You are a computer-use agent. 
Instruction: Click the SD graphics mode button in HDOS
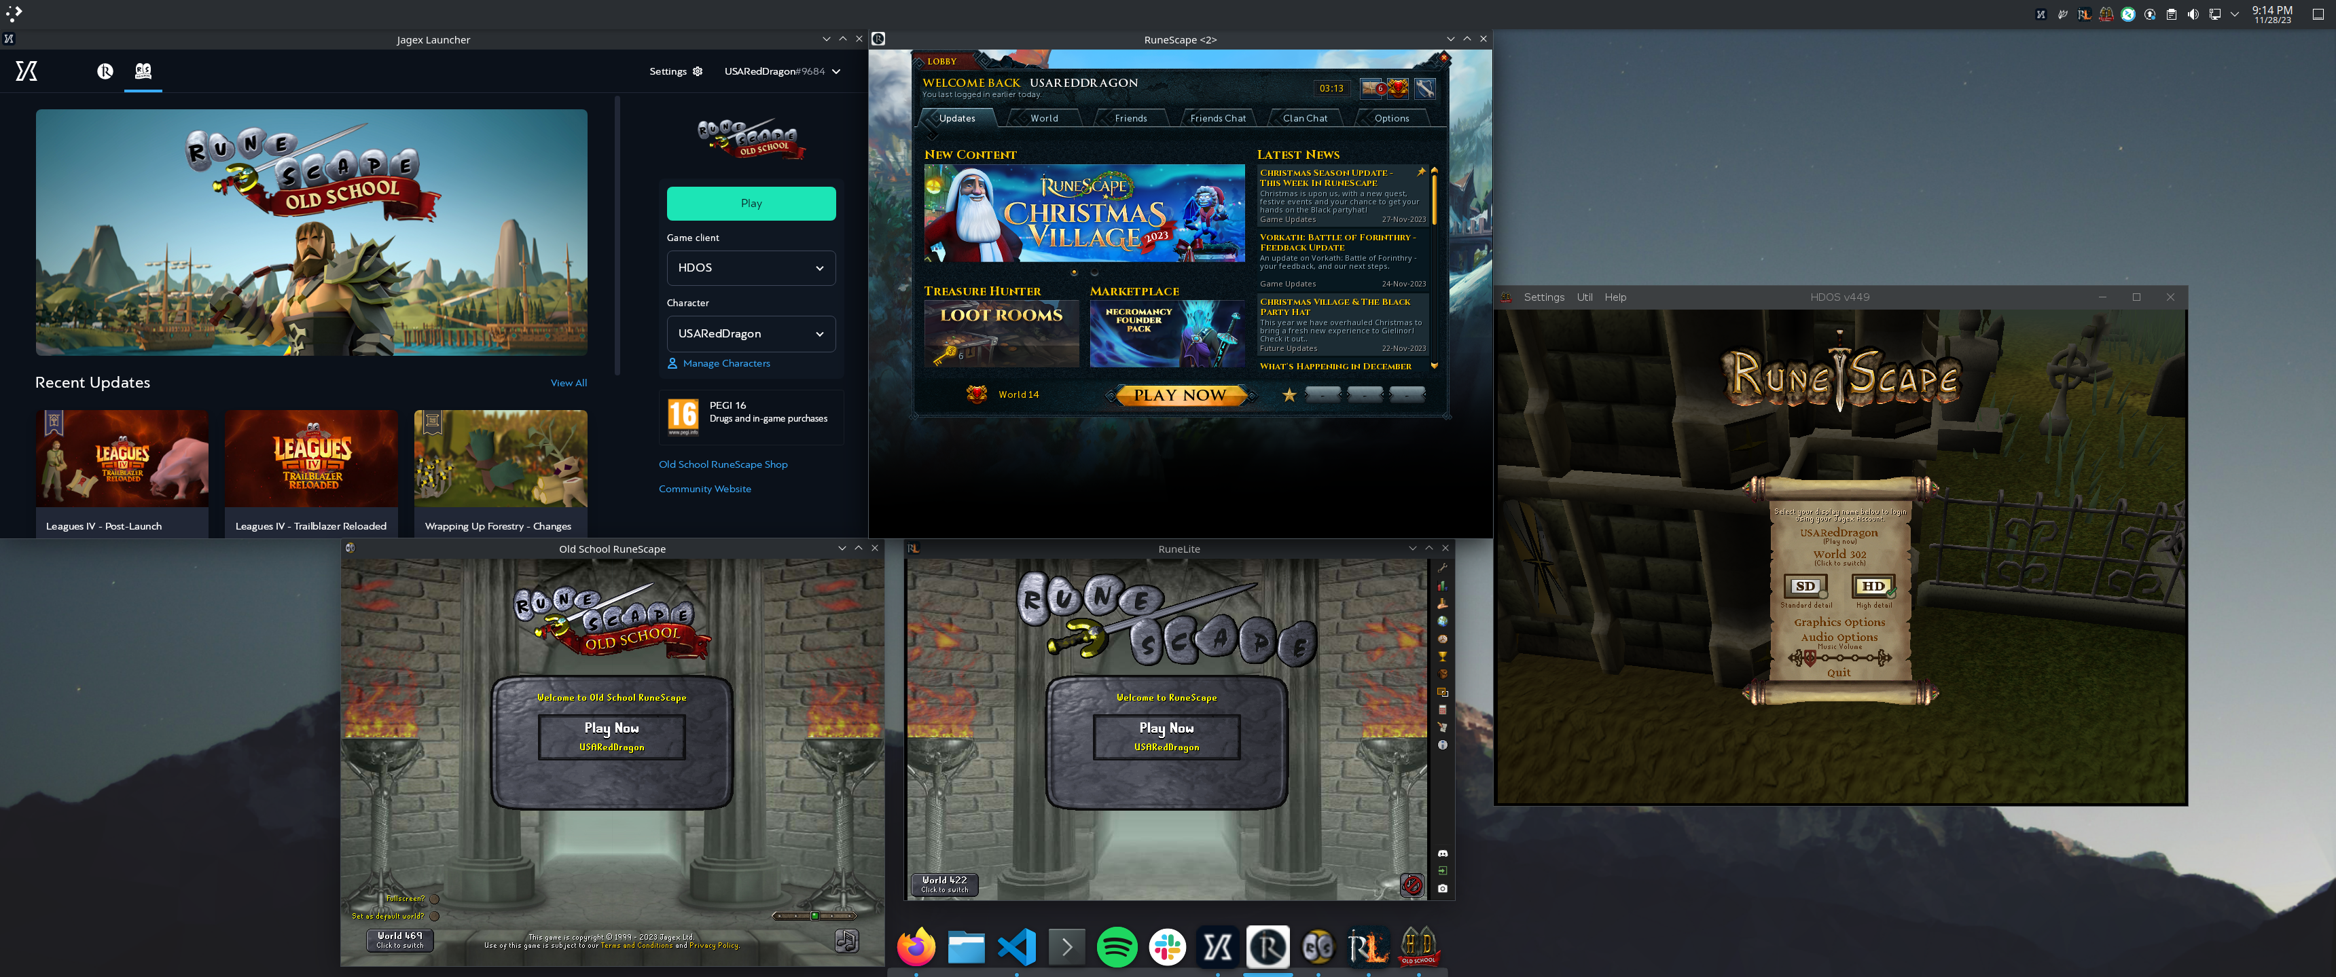pyautogui.click(x=1805, y=585)
